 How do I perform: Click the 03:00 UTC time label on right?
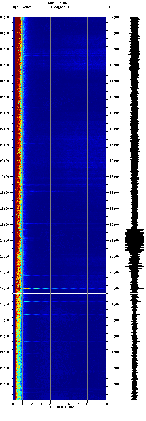pos(114,336)
